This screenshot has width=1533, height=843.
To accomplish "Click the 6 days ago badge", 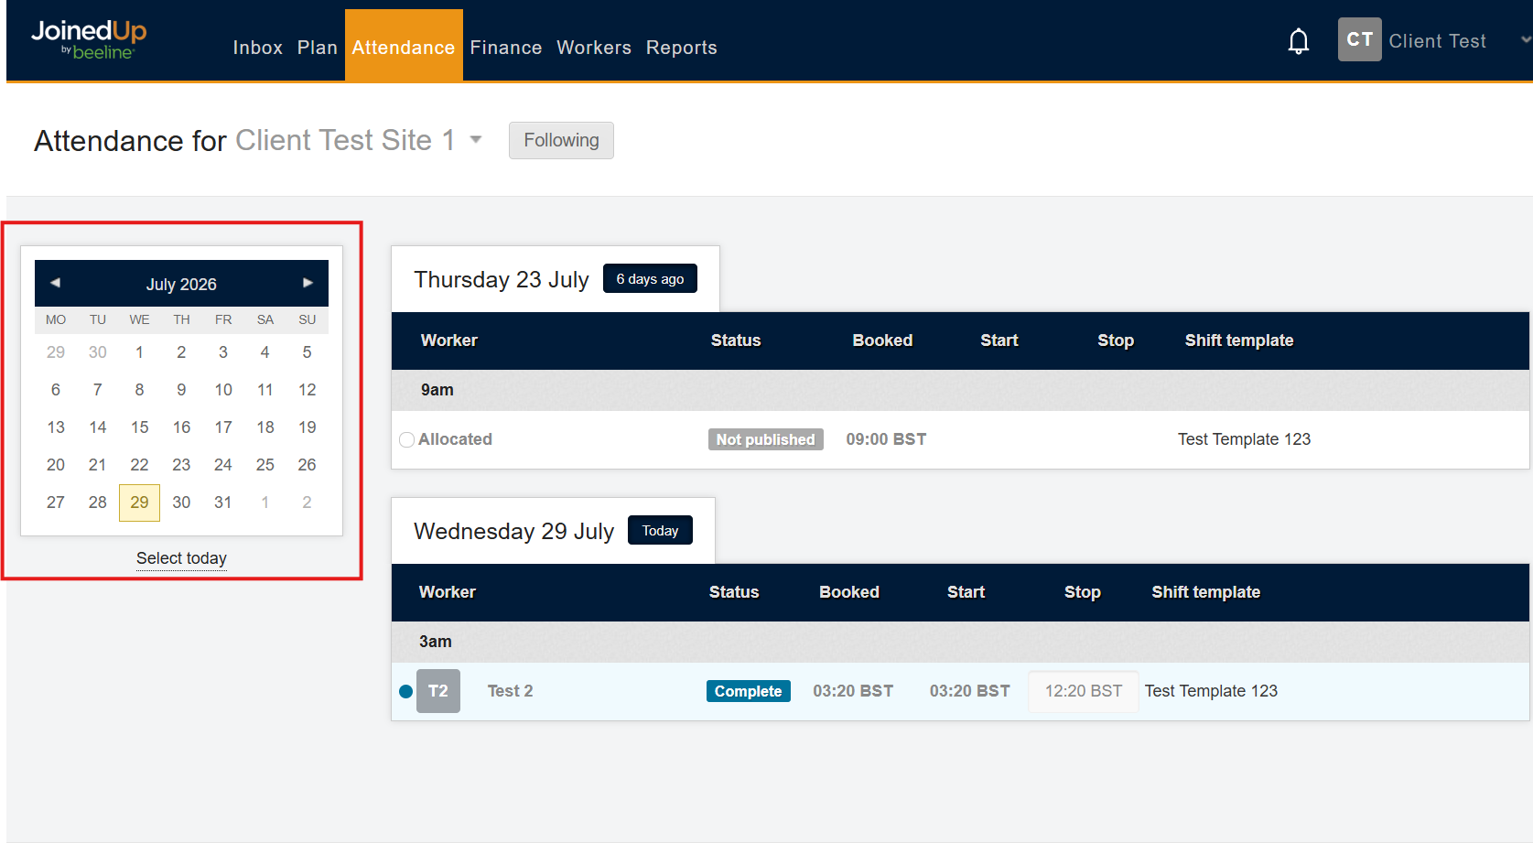I will click(650, 278).
